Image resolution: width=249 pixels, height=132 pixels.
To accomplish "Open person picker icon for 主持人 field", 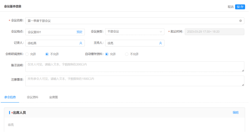I will (x=161, y=43).
